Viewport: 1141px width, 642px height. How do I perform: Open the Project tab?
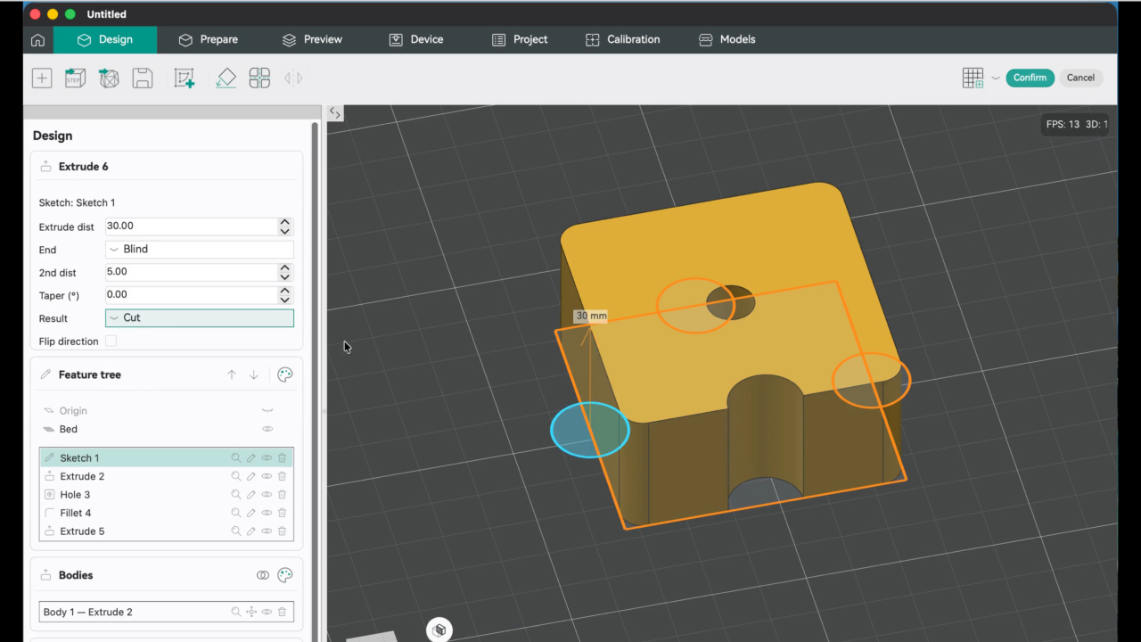(x=520, y=40)
